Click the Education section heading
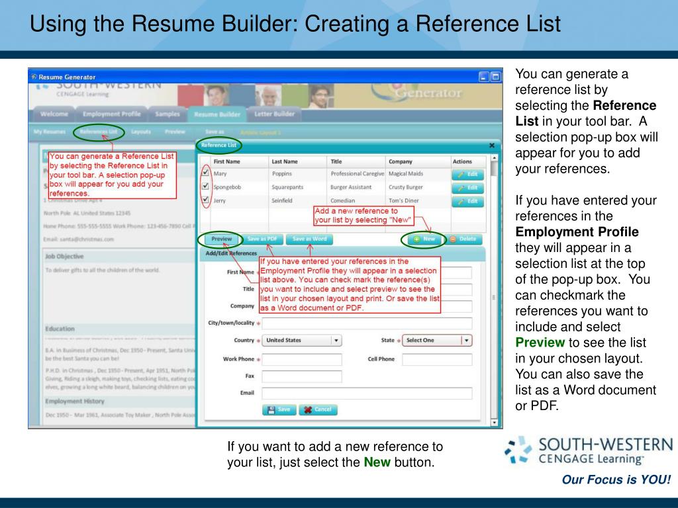 [60, 329]
